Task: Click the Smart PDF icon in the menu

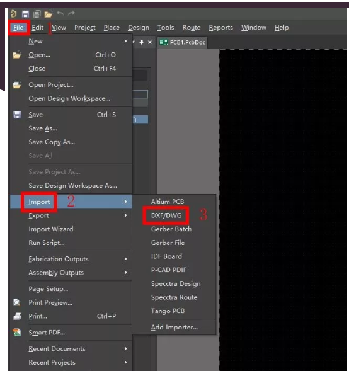Action: 17,333
